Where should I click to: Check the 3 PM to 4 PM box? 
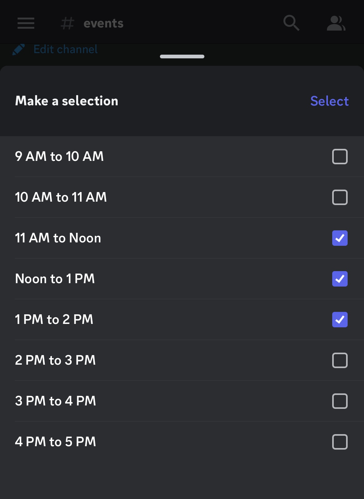point(340,401)
